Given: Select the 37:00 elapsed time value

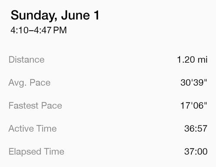Looking at the screenshot, I should pos(196,151).
